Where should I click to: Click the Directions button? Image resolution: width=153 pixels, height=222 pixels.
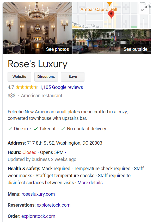46,77
